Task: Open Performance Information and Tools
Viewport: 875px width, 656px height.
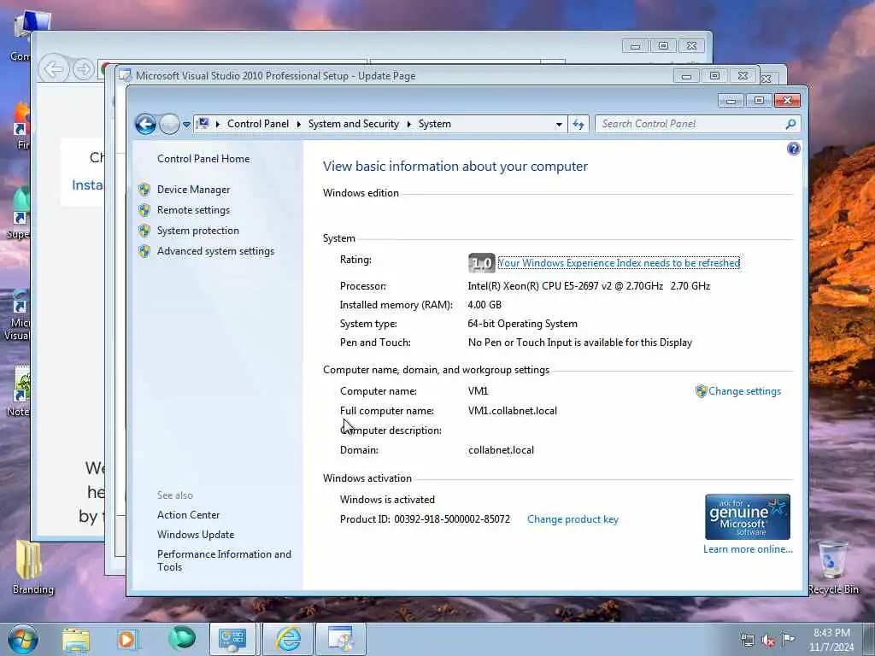Action: 224,560
